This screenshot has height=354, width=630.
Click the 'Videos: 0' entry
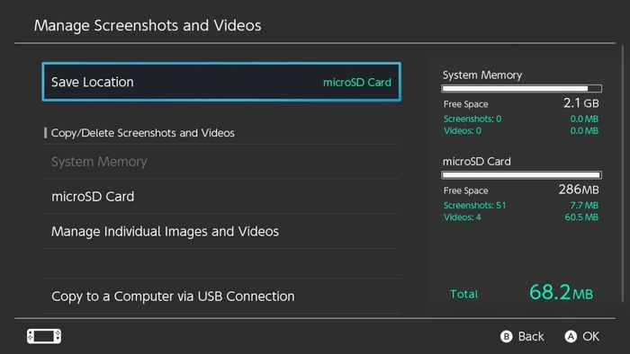(x=462, y=130)
